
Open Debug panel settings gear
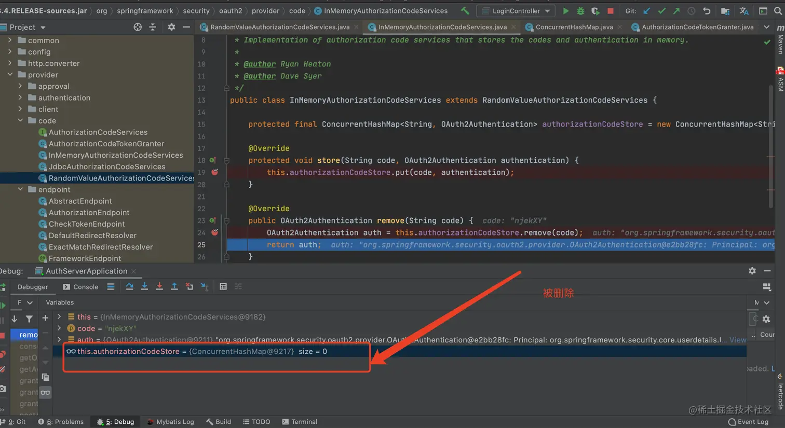tap(752, 271)
